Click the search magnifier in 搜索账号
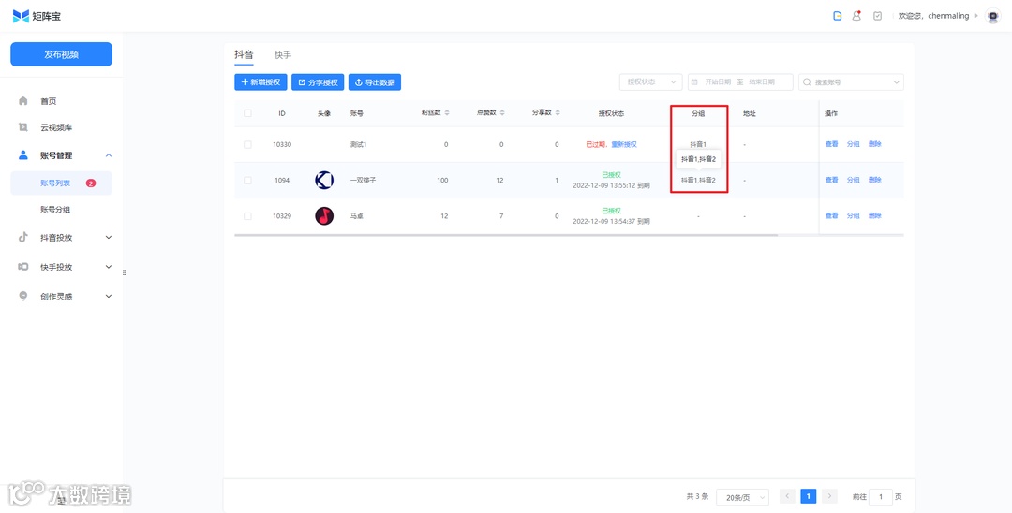 tap(807, 81)
